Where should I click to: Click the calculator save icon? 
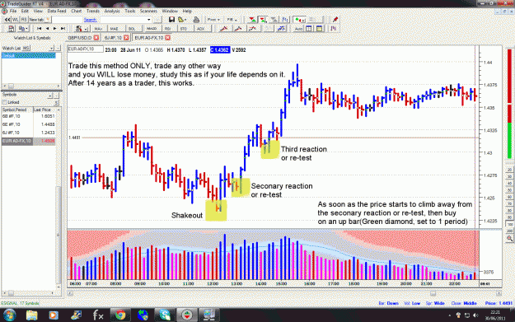point(12,29)
